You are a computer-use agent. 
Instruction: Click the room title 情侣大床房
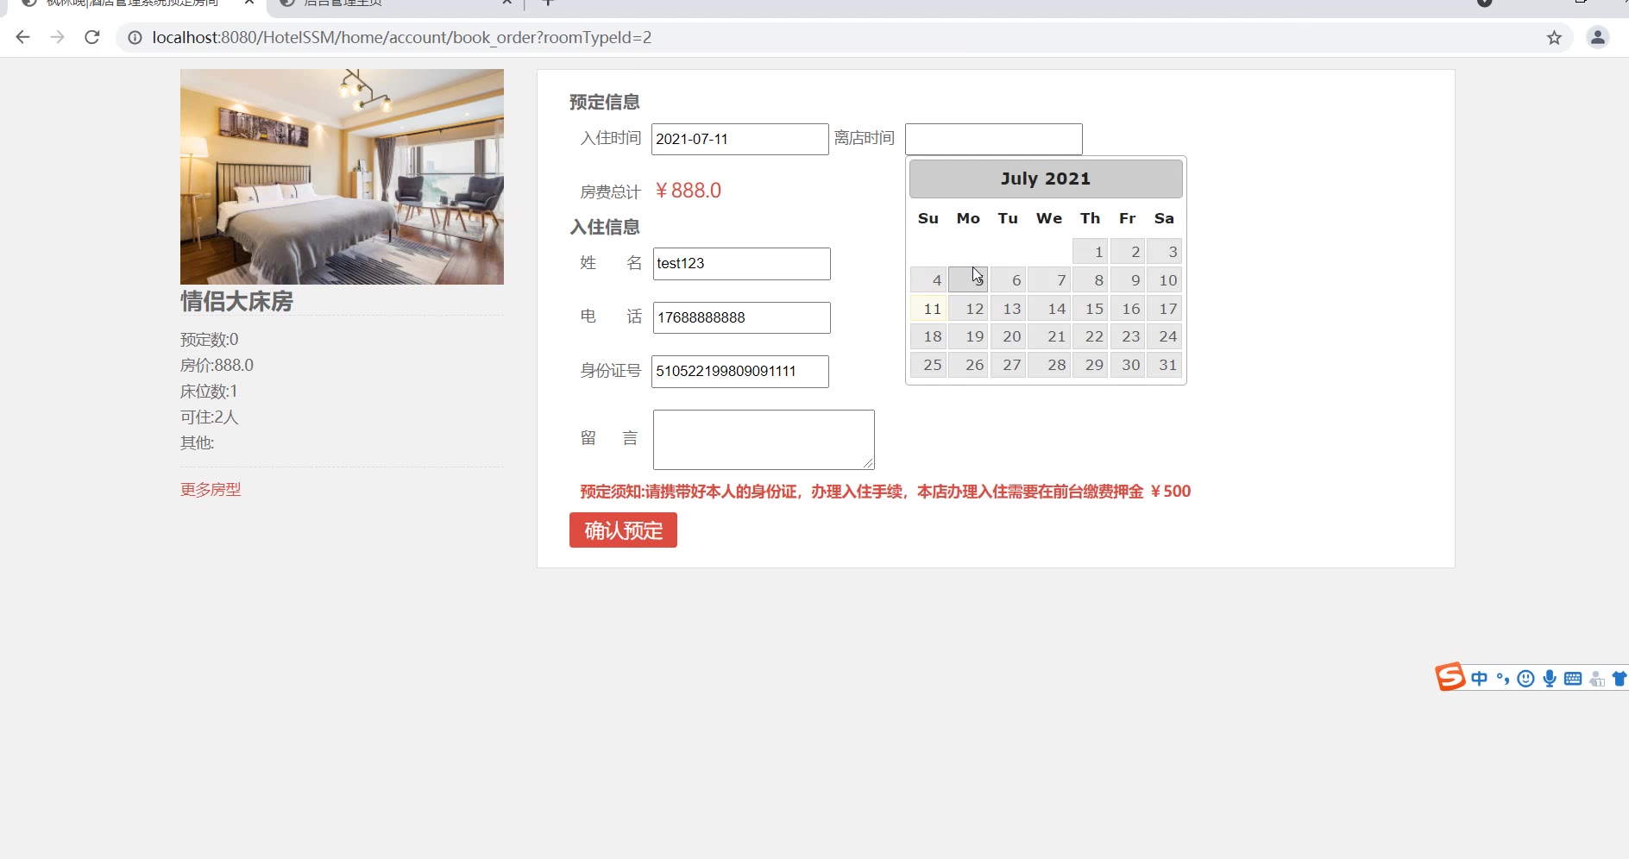tap(236, 301)
